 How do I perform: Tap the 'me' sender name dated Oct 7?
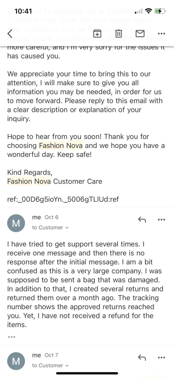[37, 355]
